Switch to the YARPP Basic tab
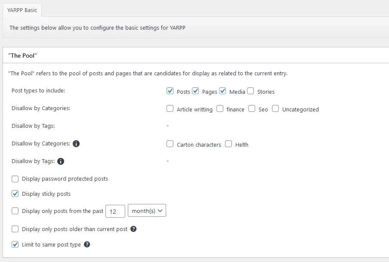 [x=22, y=10]
